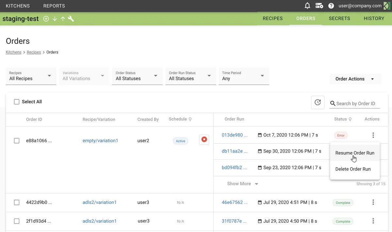Viewport: 392px width, 232px height.
Task: Open the help question mark icon
Action: (331, 6)
